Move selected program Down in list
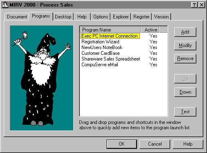The image size is (207, 153). click(185, 92)
